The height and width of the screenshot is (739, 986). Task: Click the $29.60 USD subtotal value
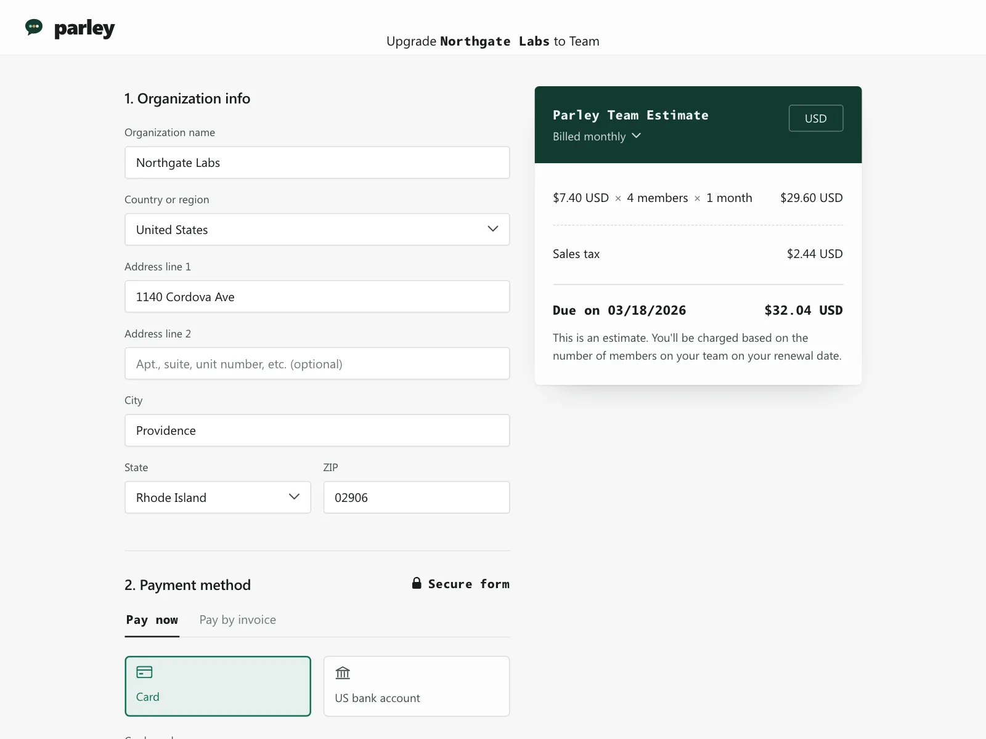click(x=812, y=198)
